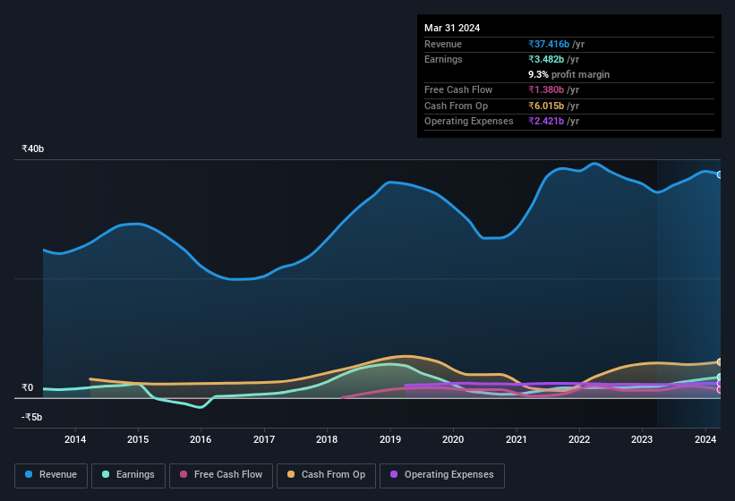Select the 2020 year on the timeline axis
Image resolution: width=735 pixels, height=501 pixels.
click(x=453, y=439)
